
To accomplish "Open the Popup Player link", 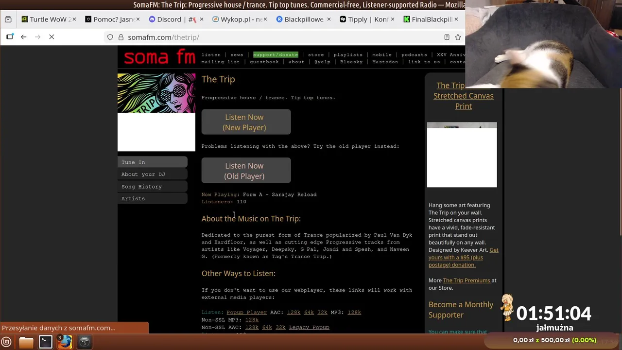I will pyautogui.click(x=246, y=313).
